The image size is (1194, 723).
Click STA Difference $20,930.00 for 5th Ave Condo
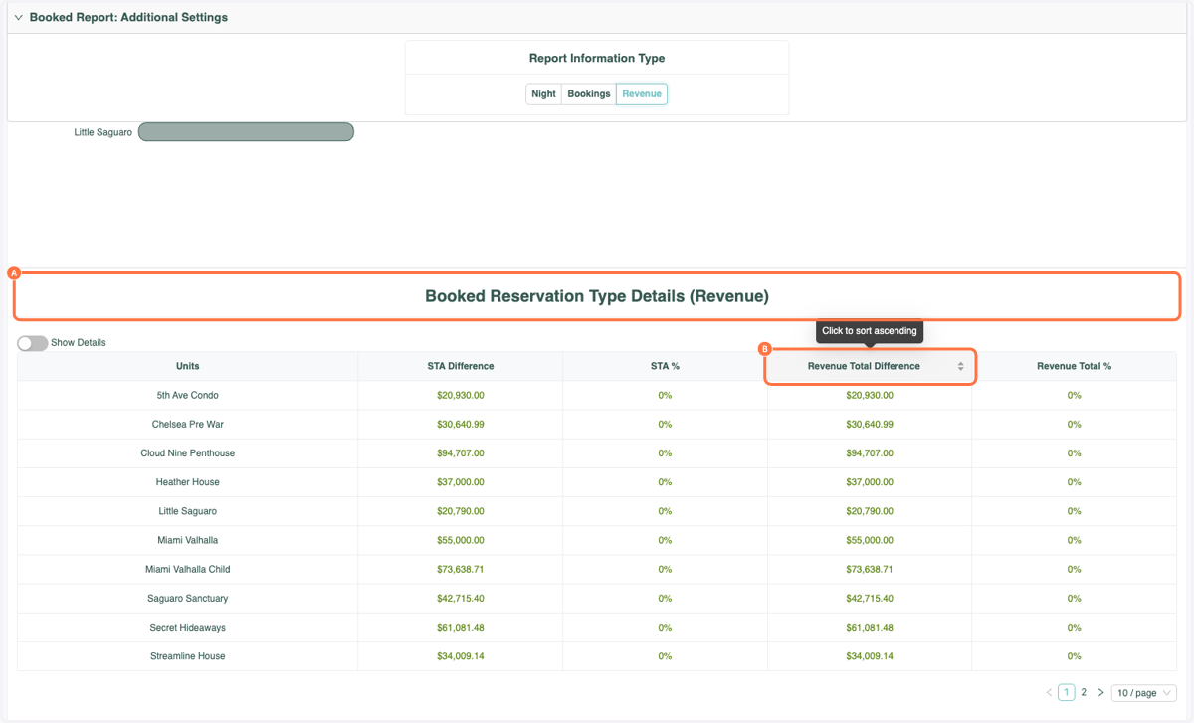[x=461, y=395]
